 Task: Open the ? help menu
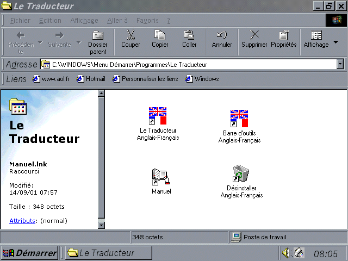click(169, 21)
